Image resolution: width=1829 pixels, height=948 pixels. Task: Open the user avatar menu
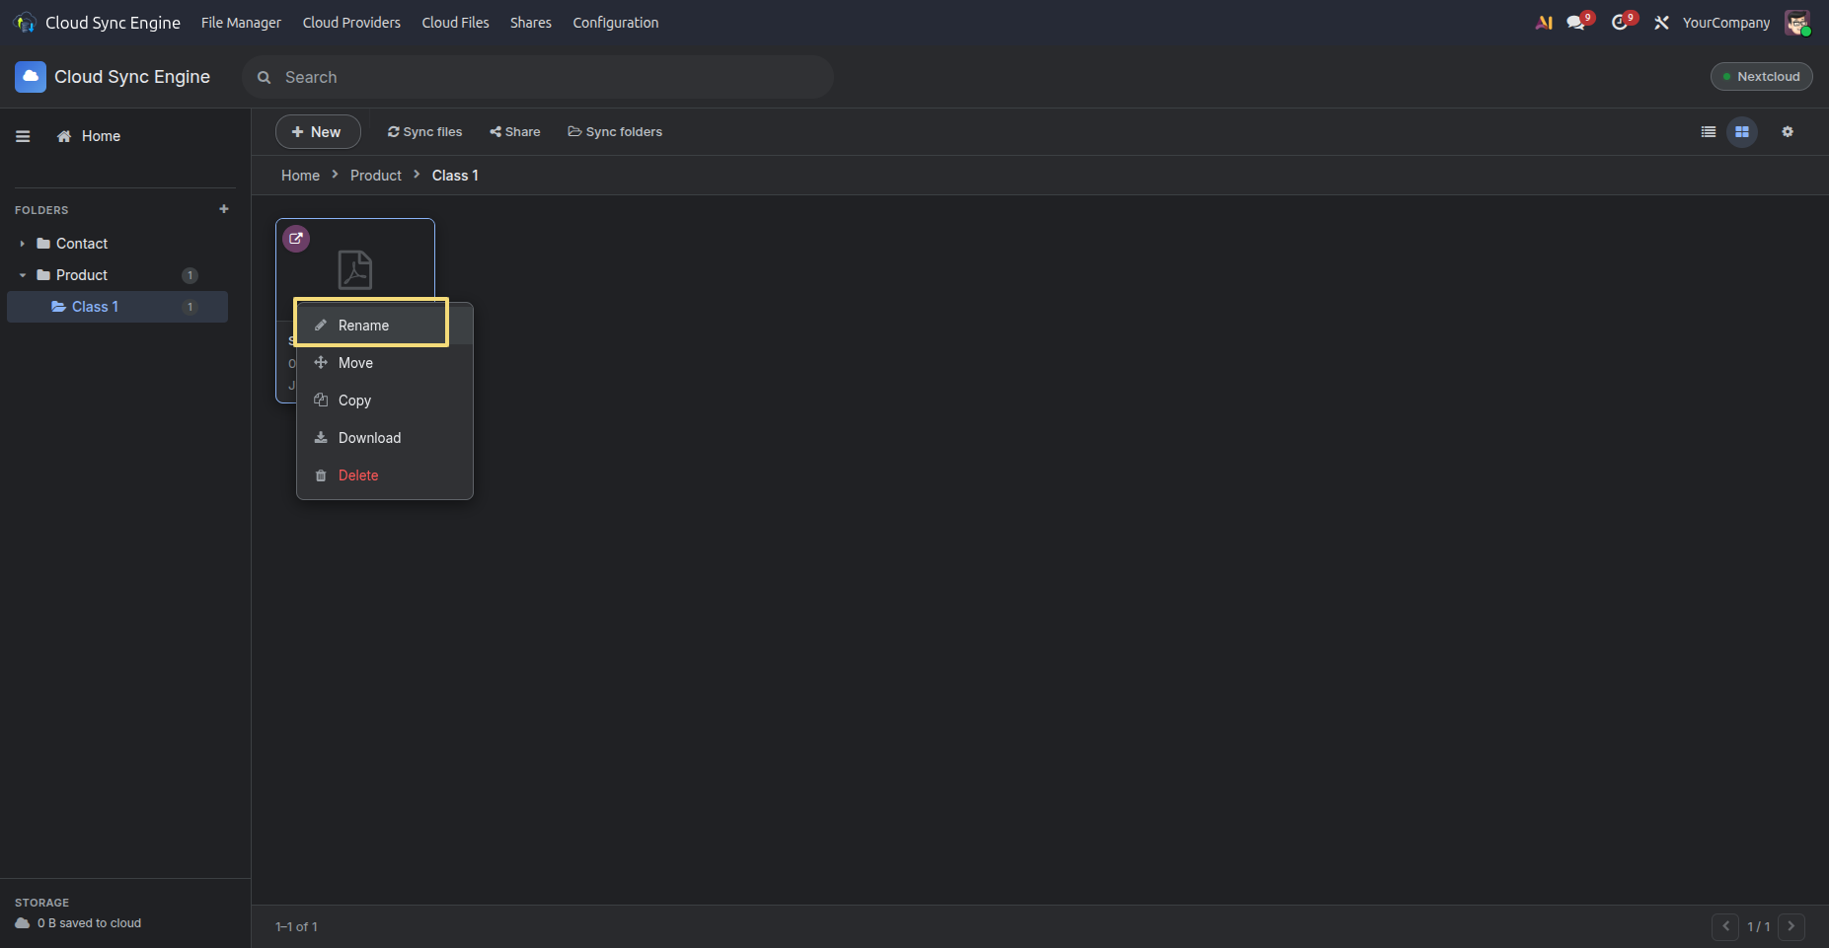[x=1797, y=23]
